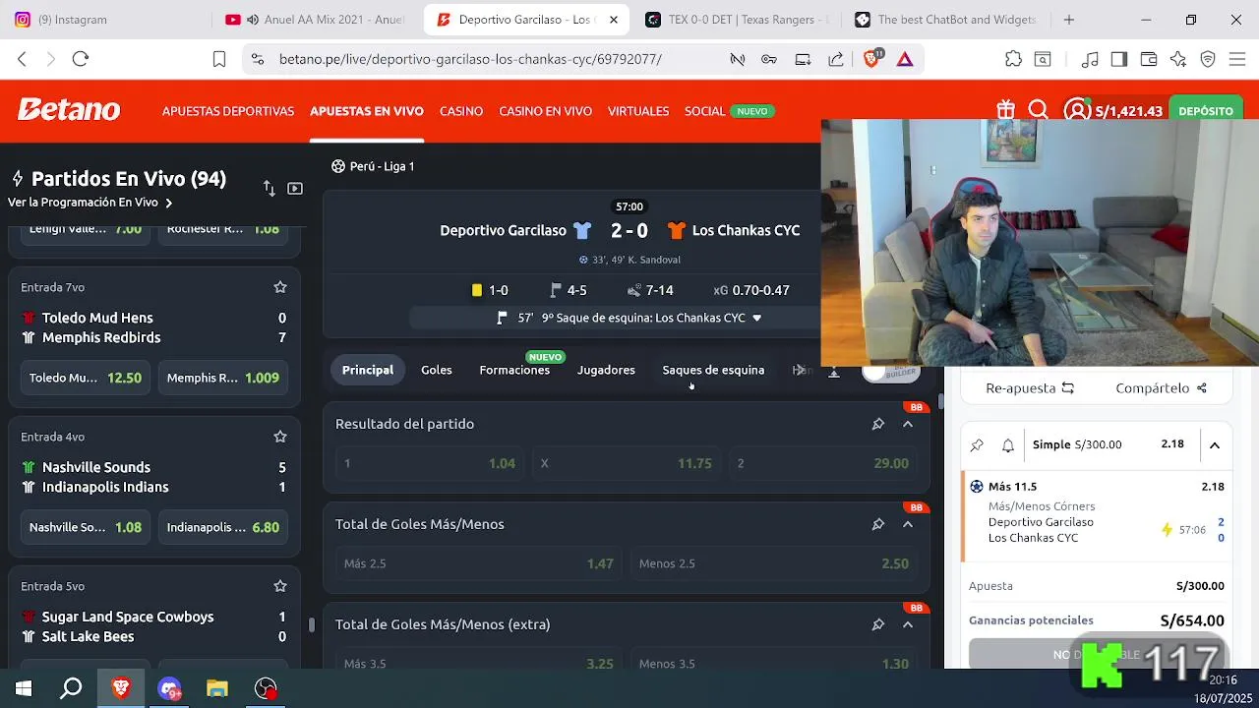Screen dimensions: 1259x708
Task: Collapse the Resultado del partido section
Action: point(908,424)
